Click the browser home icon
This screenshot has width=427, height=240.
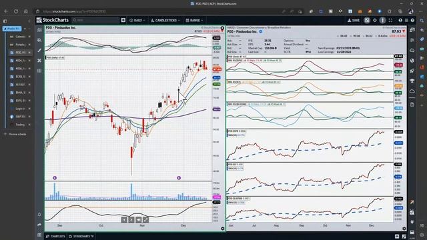click(x=26, y=11)
